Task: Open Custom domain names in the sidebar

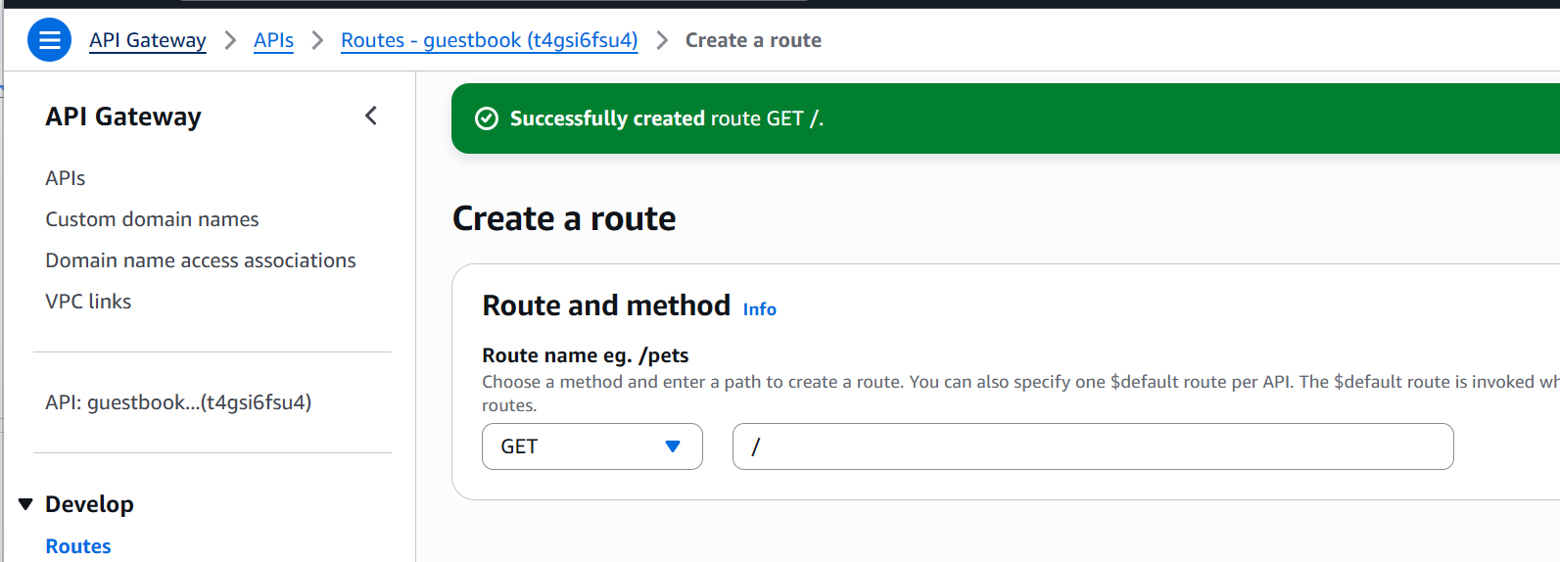Action: [x=152, y=219]
